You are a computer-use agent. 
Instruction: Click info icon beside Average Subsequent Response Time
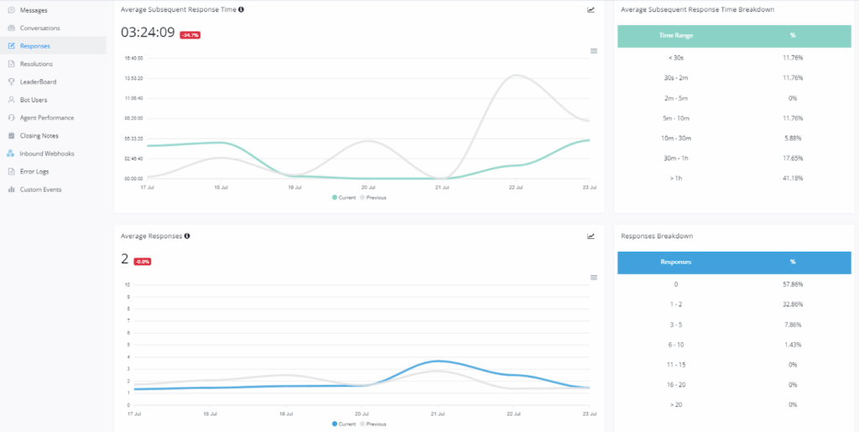pos(242,9)
